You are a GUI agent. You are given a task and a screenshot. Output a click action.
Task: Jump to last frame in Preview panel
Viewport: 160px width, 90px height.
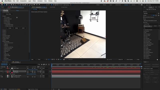(x=155, y=9)
